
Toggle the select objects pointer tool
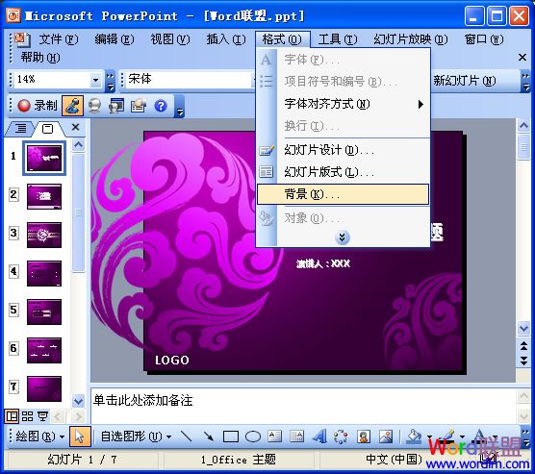(x=80, y=437)
